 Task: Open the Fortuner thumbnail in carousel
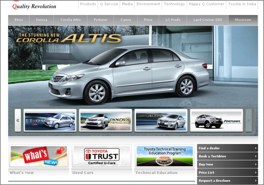coord(216,120)
